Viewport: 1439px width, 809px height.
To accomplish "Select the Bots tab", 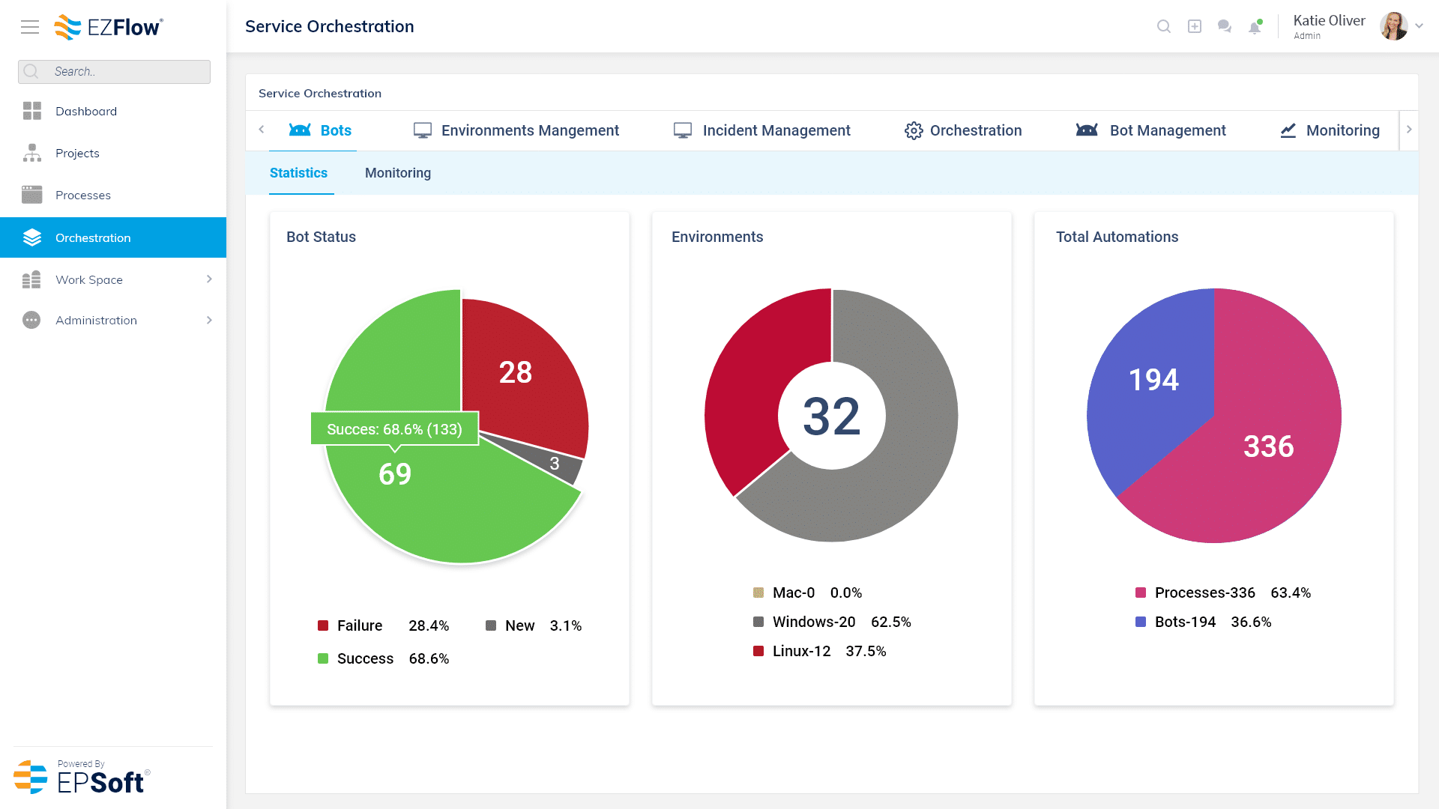I will coord(336,130).
